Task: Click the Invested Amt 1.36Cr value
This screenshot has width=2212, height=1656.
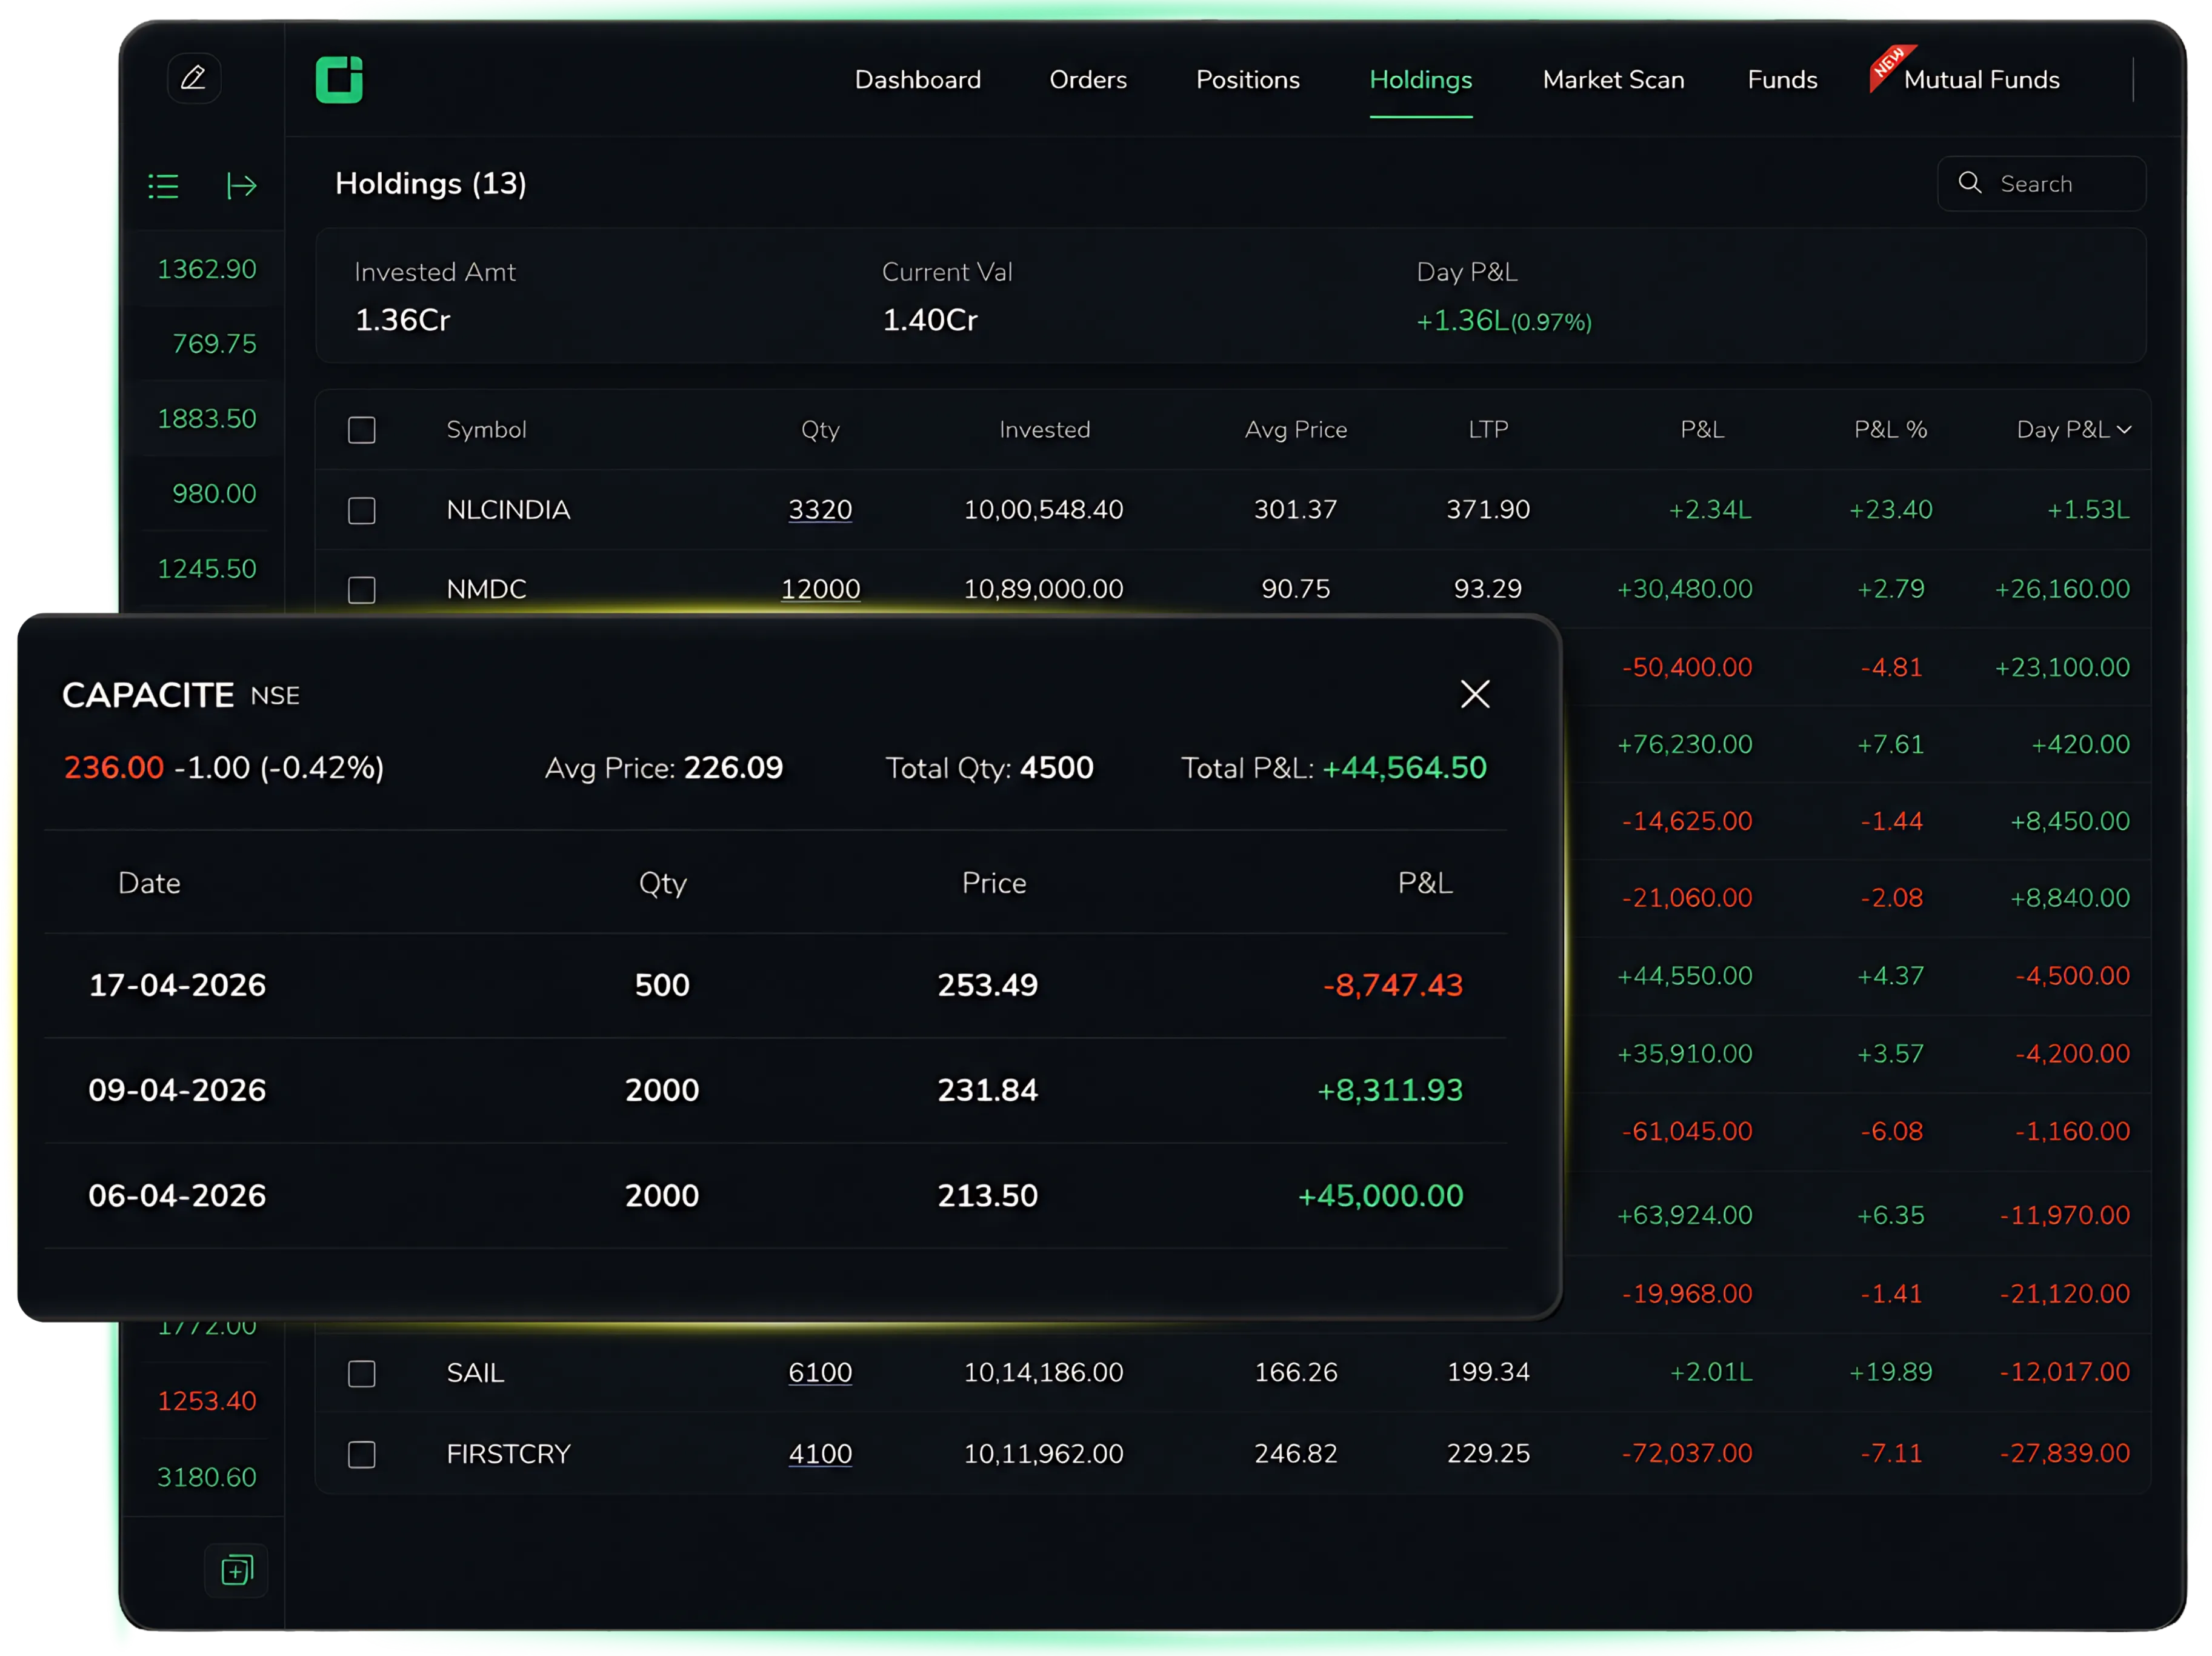Action: point(403,320)
